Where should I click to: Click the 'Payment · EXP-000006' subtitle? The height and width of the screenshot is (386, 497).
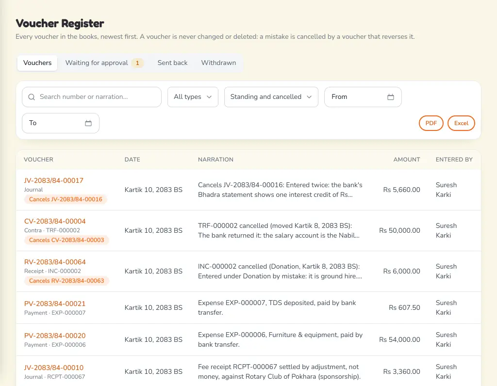[x=55, y=345]
